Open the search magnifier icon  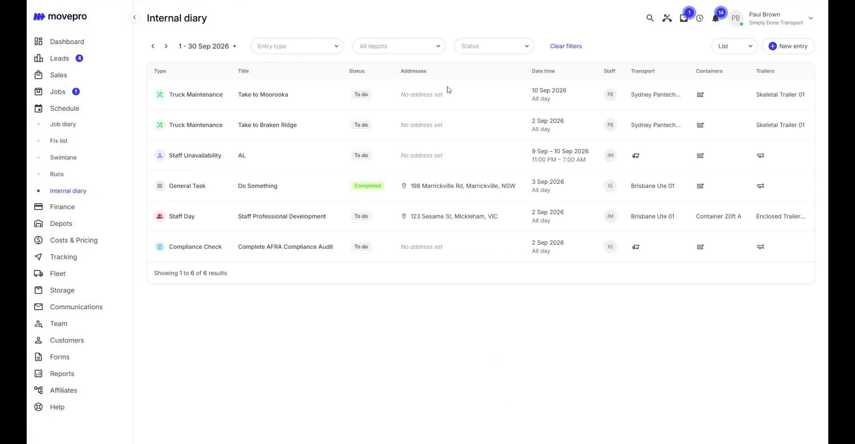(650, 18)
